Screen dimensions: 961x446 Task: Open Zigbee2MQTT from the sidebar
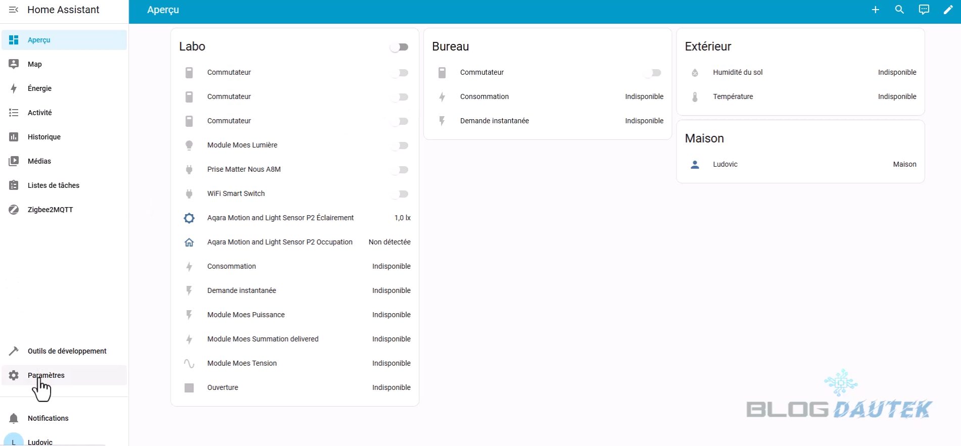[50, 210]
